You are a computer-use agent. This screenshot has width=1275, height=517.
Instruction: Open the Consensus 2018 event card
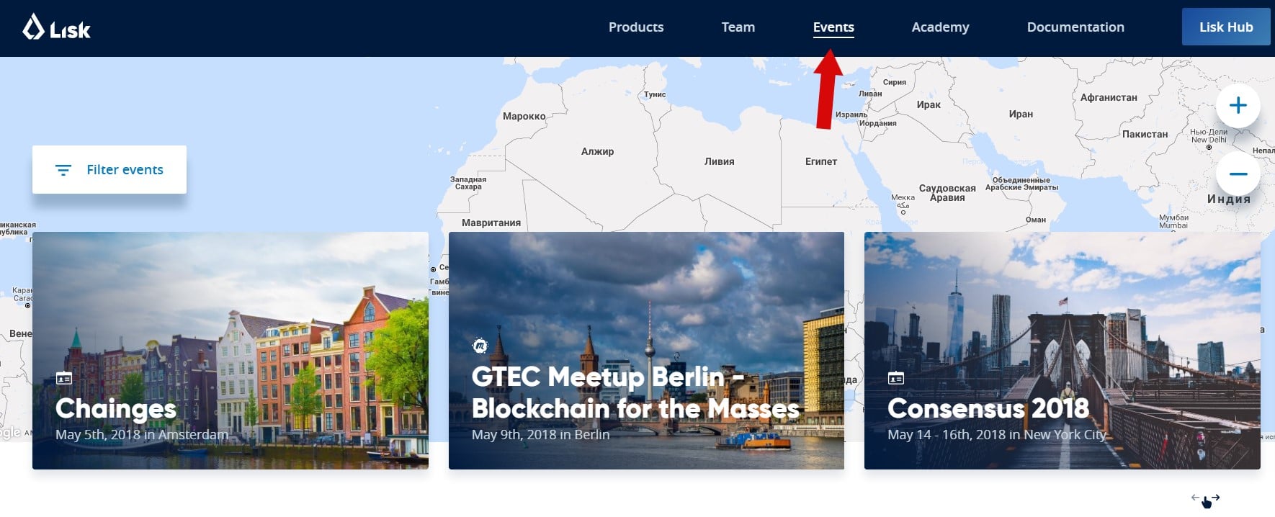pos(1062,351)
